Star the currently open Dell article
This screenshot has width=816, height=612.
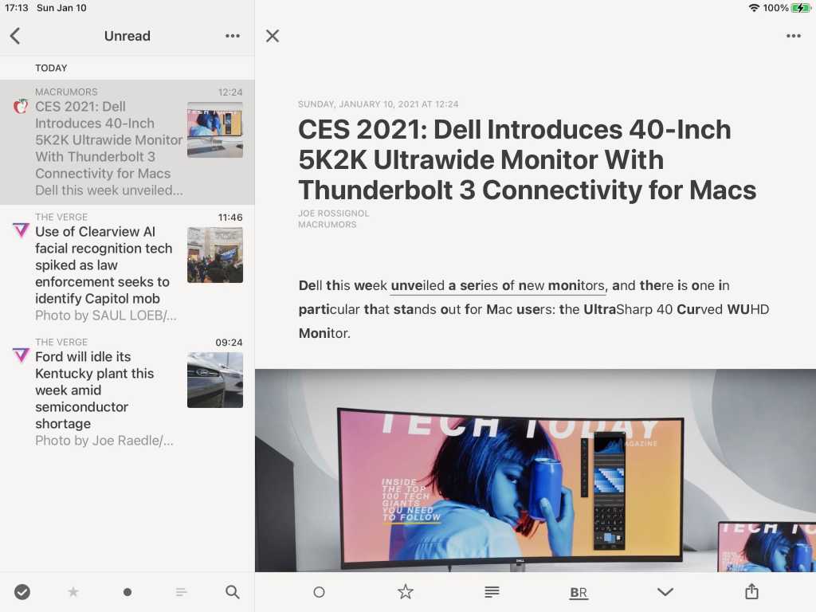coord(406,592)
